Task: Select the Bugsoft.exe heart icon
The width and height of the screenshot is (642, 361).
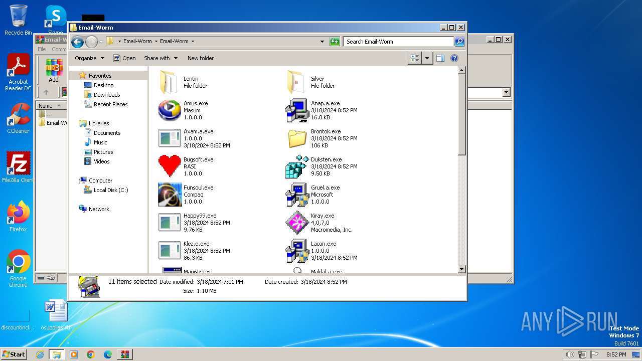Action: tap(170, 166)
